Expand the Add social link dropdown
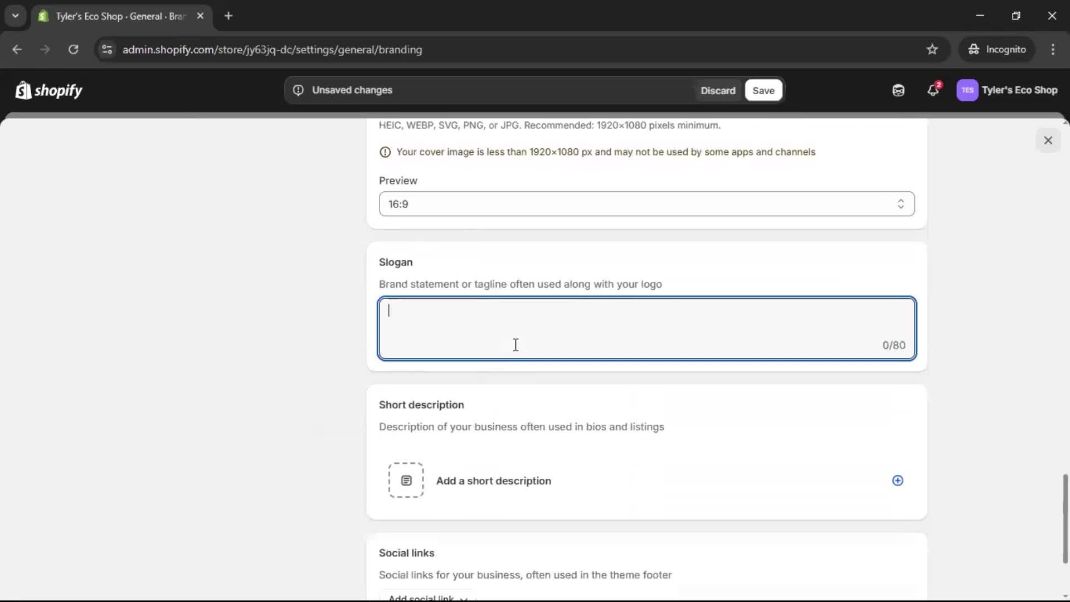1070x602 pixels. click(427, 597)
